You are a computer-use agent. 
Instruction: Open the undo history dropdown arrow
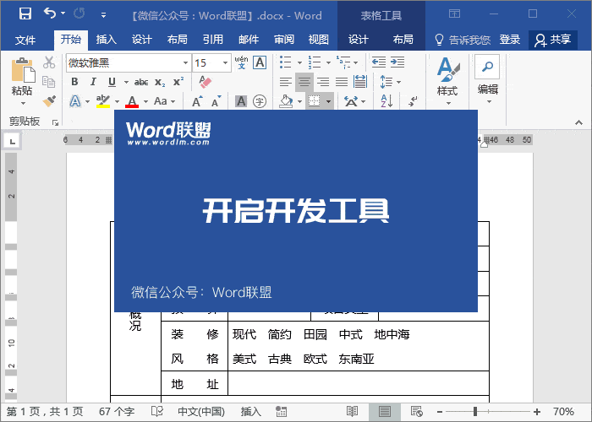click(x=63, y=14)
